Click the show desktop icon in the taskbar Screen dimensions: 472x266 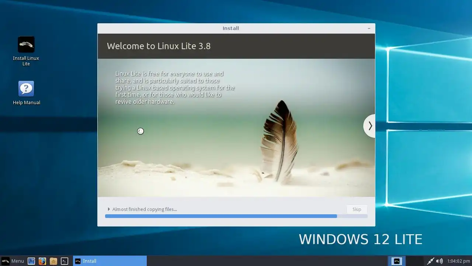[x=31, y=261]
